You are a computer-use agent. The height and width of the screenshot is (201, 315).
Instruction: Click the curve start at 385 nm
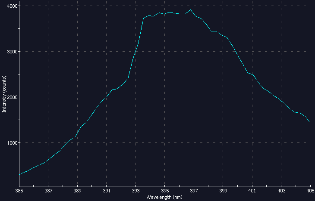tap(20, 174)
